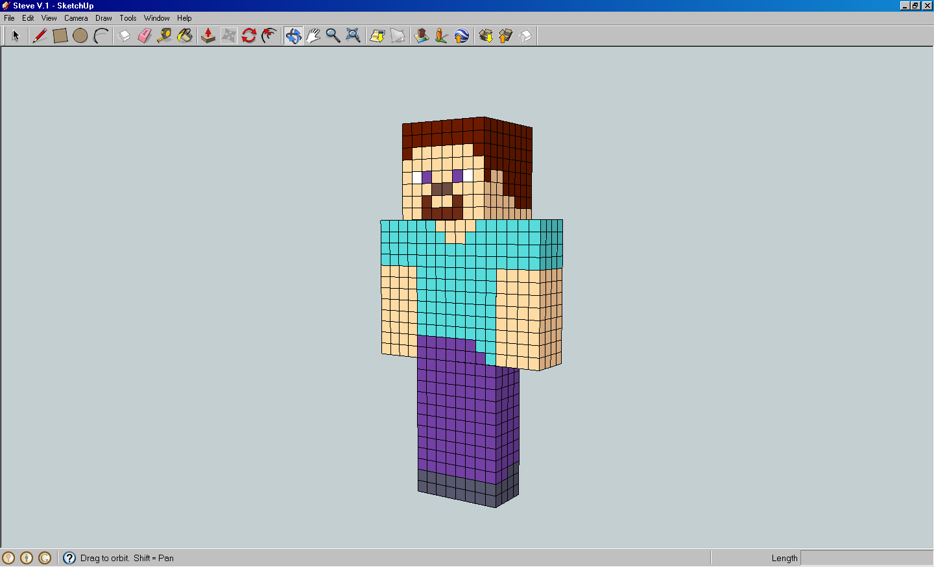Launch the Google Earth toolbar icon

click(x=461, y=36)
